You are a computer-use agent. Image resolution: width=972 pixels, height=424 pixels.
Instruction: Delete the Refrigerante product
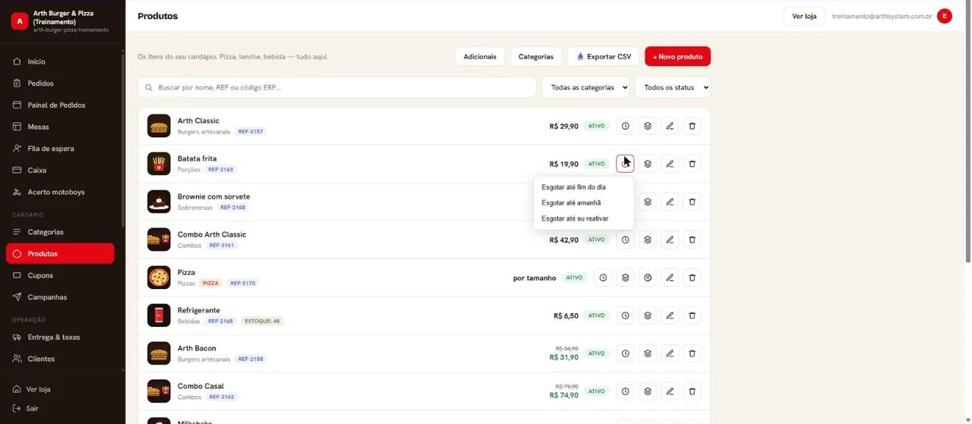(692, 316)
